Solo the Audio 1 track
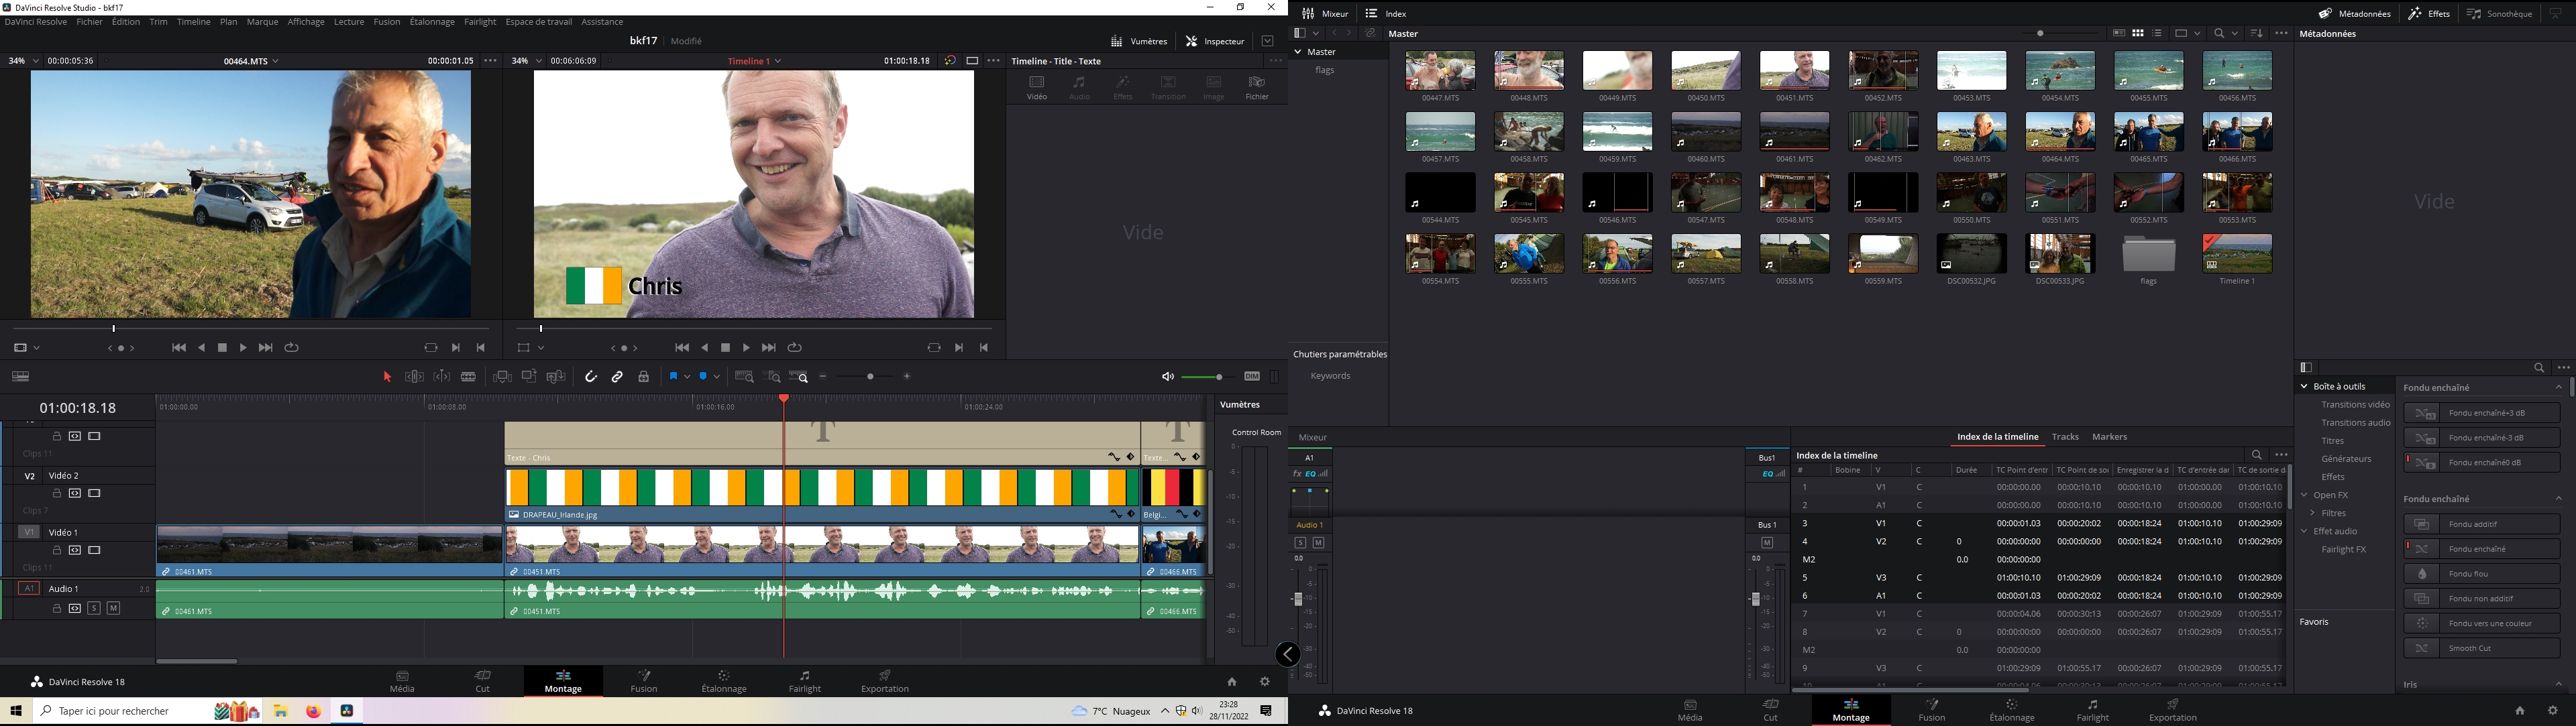This screenshot has height=726, width=2576. point(94,608)
